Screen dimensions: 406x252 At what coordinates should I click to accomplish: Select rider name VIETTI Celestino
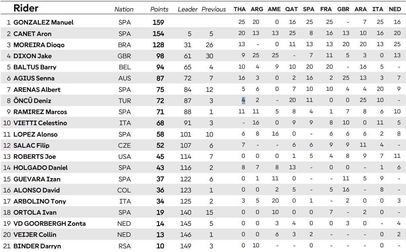tap(40, 123)
